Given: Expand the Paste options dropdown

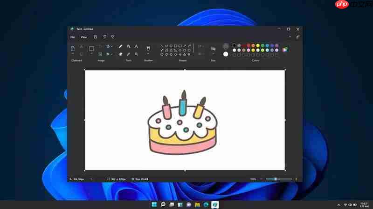Looking at the screenshot, I should coord(73,54).
